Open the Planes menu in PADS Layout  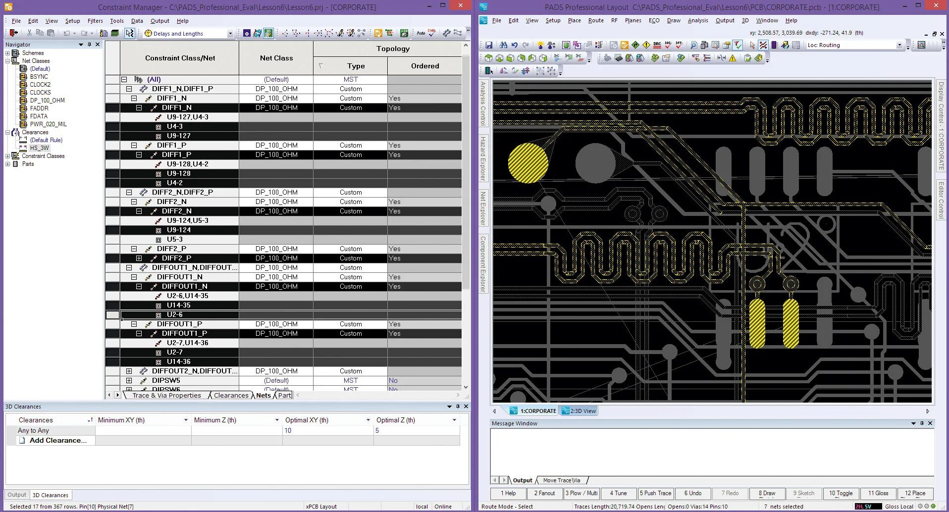pos(633,20)
